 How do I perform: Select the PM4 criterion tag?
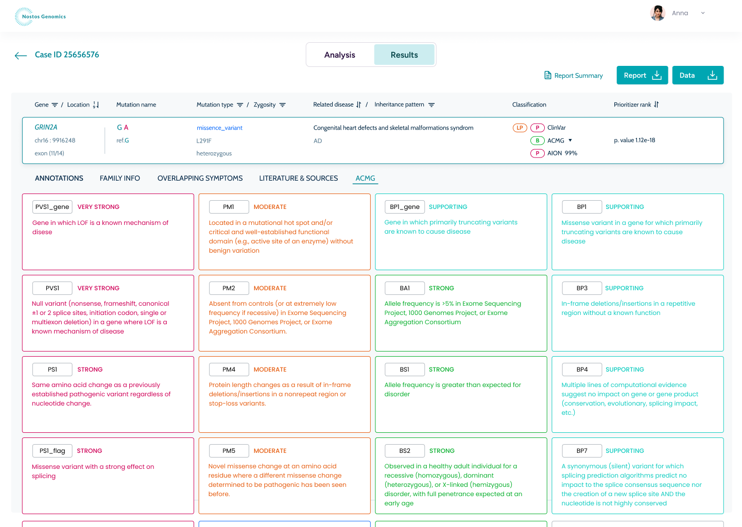[x=229, y=370]
